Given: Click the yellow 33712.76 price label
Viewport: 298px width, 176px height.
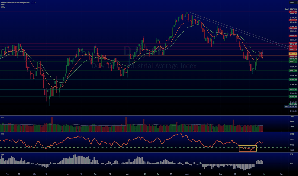Looking at the screenshot, I should [x=293, y=54].
